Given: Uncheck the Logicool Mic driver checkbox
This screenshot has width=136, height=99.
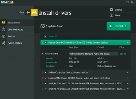Looking at the screenshot, I should 46,78.
